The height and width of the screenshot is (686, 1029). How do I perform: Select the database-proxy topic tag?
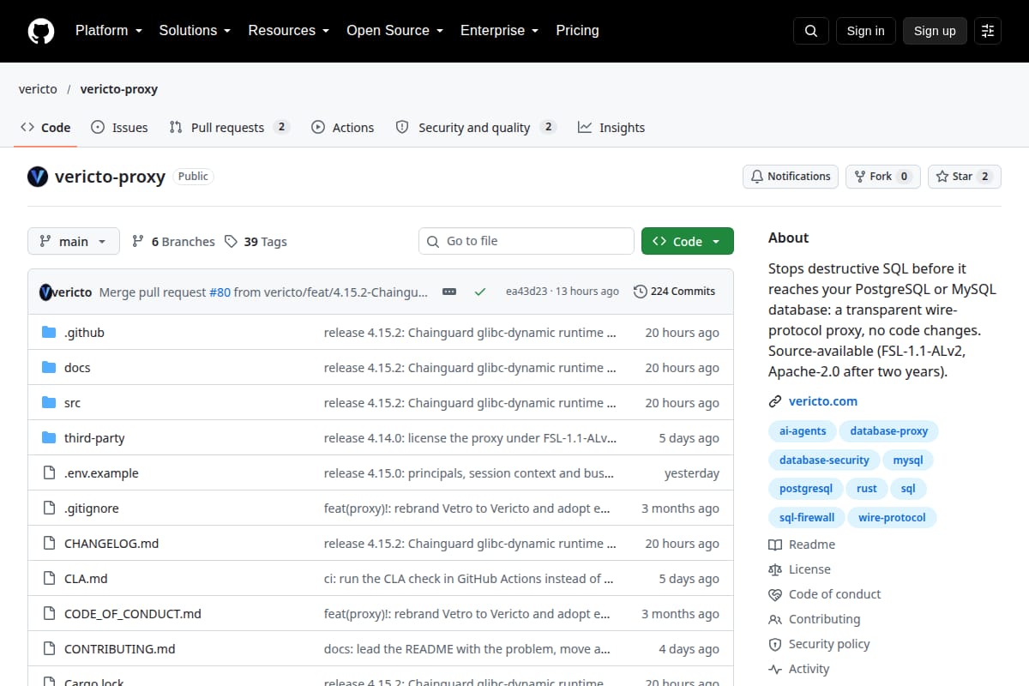click(889, 431)
